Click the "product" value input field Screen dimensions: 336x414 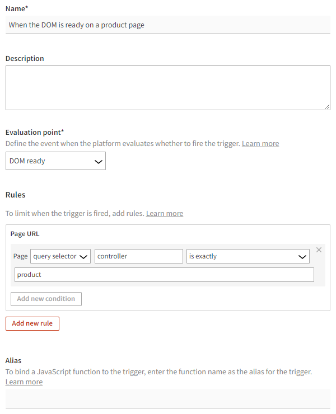click(164, 275)
